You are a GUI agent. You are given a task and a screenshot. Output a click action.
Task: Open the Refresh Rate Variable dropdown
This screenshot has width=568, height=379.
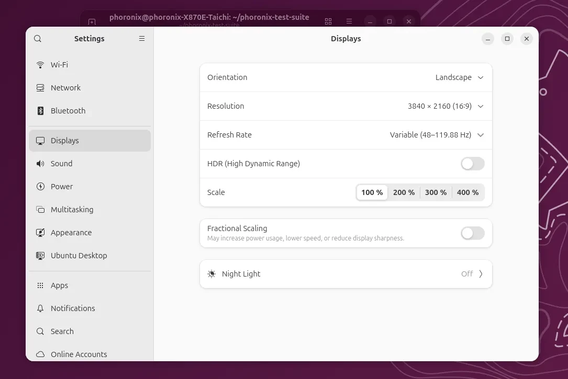tap(436, 135)
